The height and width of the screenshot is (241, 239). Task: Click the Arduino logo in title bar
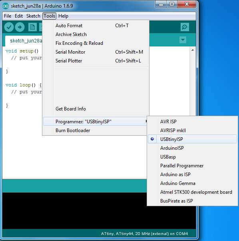tap(6, 6)
